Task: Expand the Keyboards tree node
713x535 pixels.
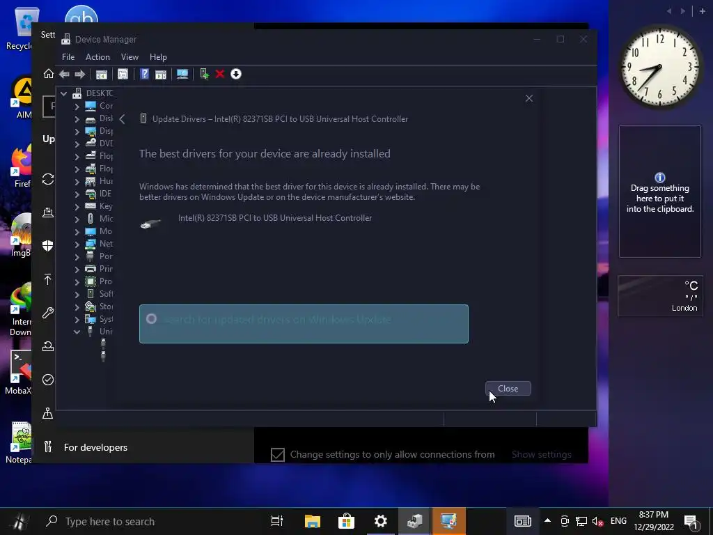Action: click(x=77, y=207)
